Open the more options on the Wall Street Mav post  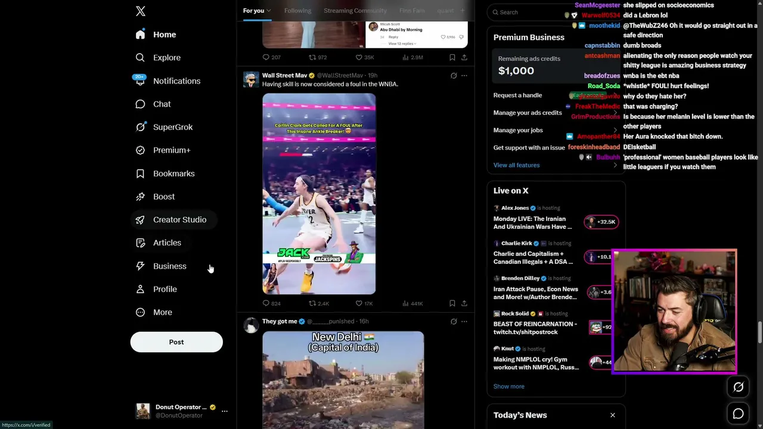tap(464, 76)
